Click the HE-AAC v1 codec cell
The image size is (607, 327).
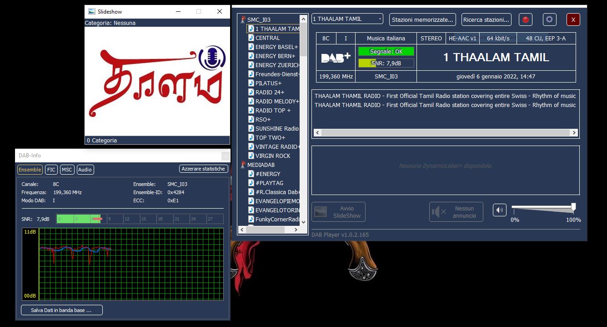pos(462,39)
